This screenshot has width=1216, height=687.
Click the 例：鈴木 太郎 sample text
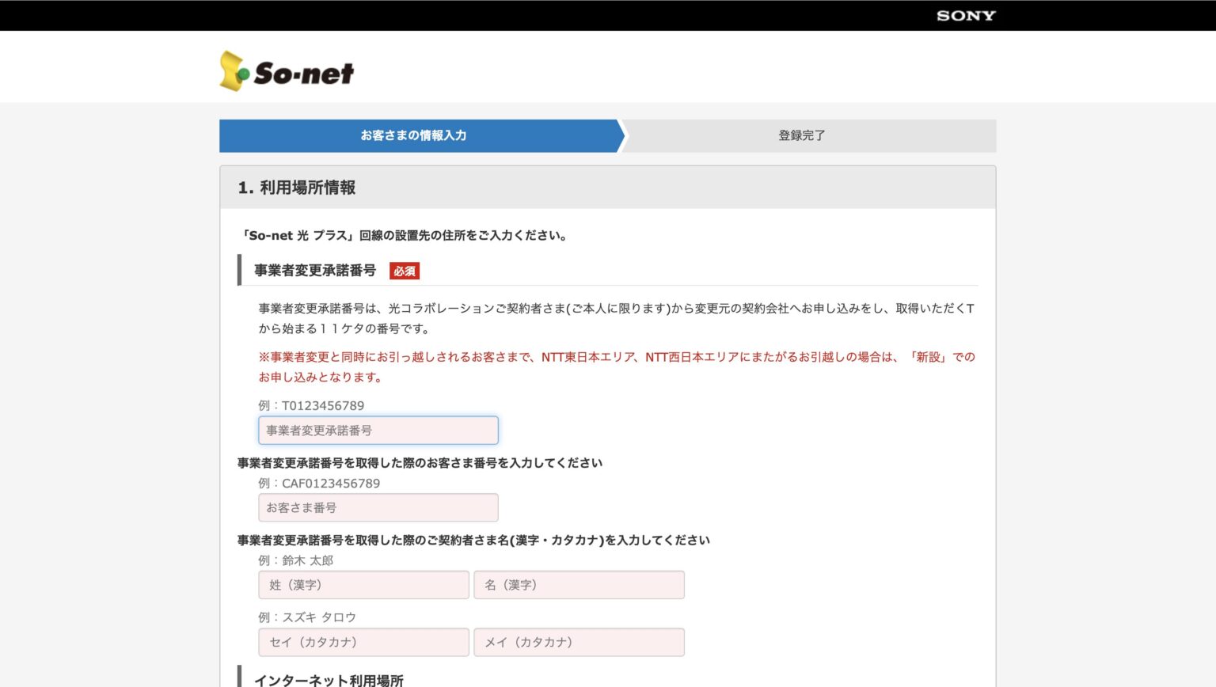294,560
